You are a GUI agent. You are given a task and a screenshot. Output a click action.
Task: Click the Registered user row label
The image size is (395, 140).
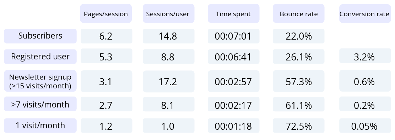[x=40, y=57]
